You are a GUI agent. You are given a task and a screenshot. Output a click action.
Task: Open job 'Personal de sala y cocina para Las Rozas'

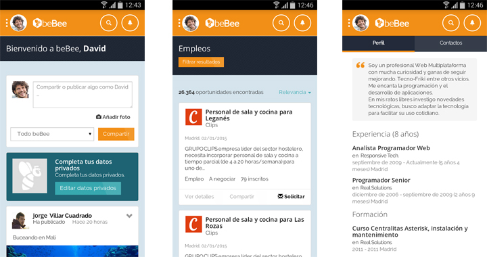click(255, 223)
